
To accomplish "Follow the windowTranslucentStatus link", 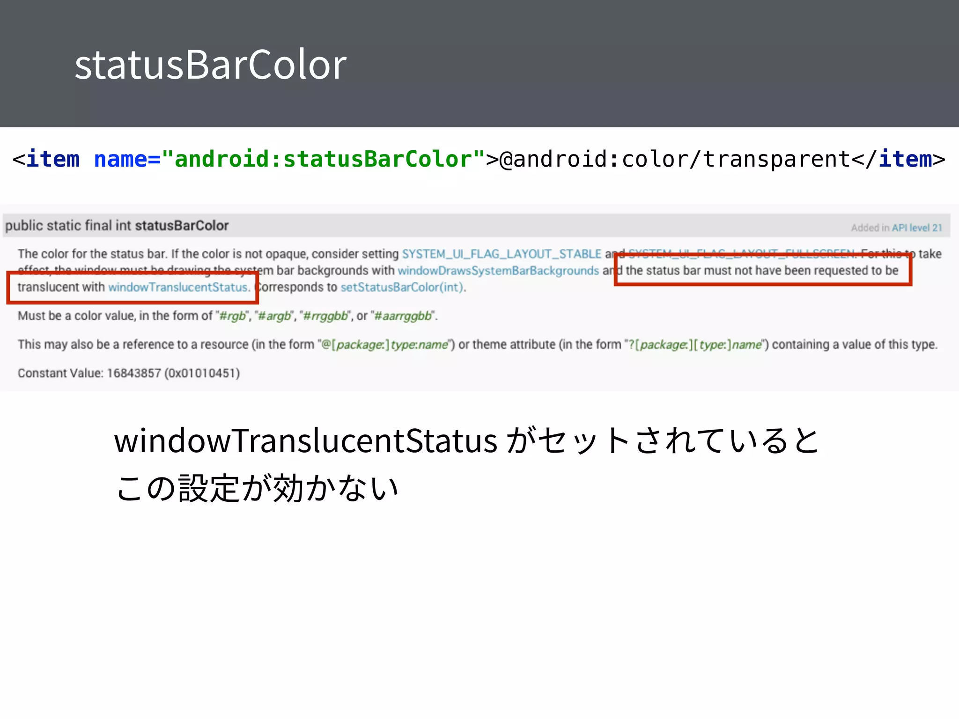I will click(179, 287).
